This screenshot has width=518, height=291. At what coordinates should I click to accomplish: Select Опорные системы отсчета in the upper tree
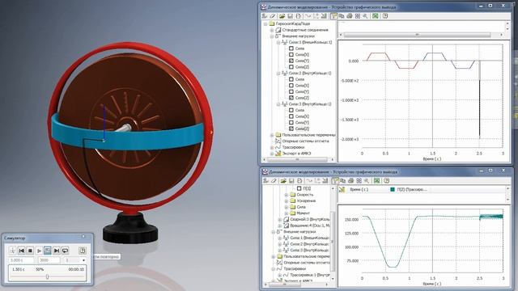pyautogui.click(x=306, y=141)
